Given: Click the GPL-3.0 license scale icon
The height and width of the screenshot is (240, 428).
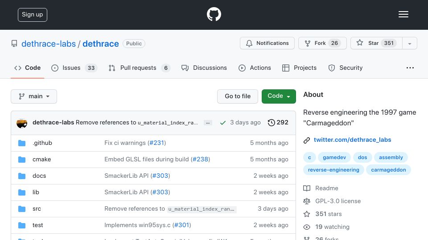Looking at the screenshot, I should pyautogui.click(x=307, y=201).
